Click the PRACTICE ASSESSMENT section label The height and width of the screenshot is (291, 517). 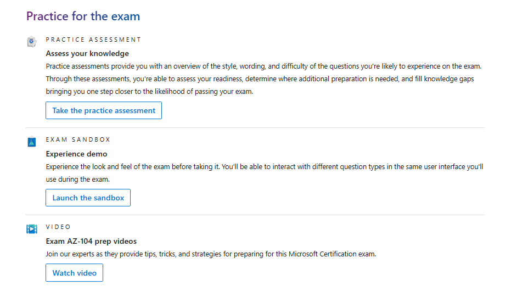coord(93,40)
